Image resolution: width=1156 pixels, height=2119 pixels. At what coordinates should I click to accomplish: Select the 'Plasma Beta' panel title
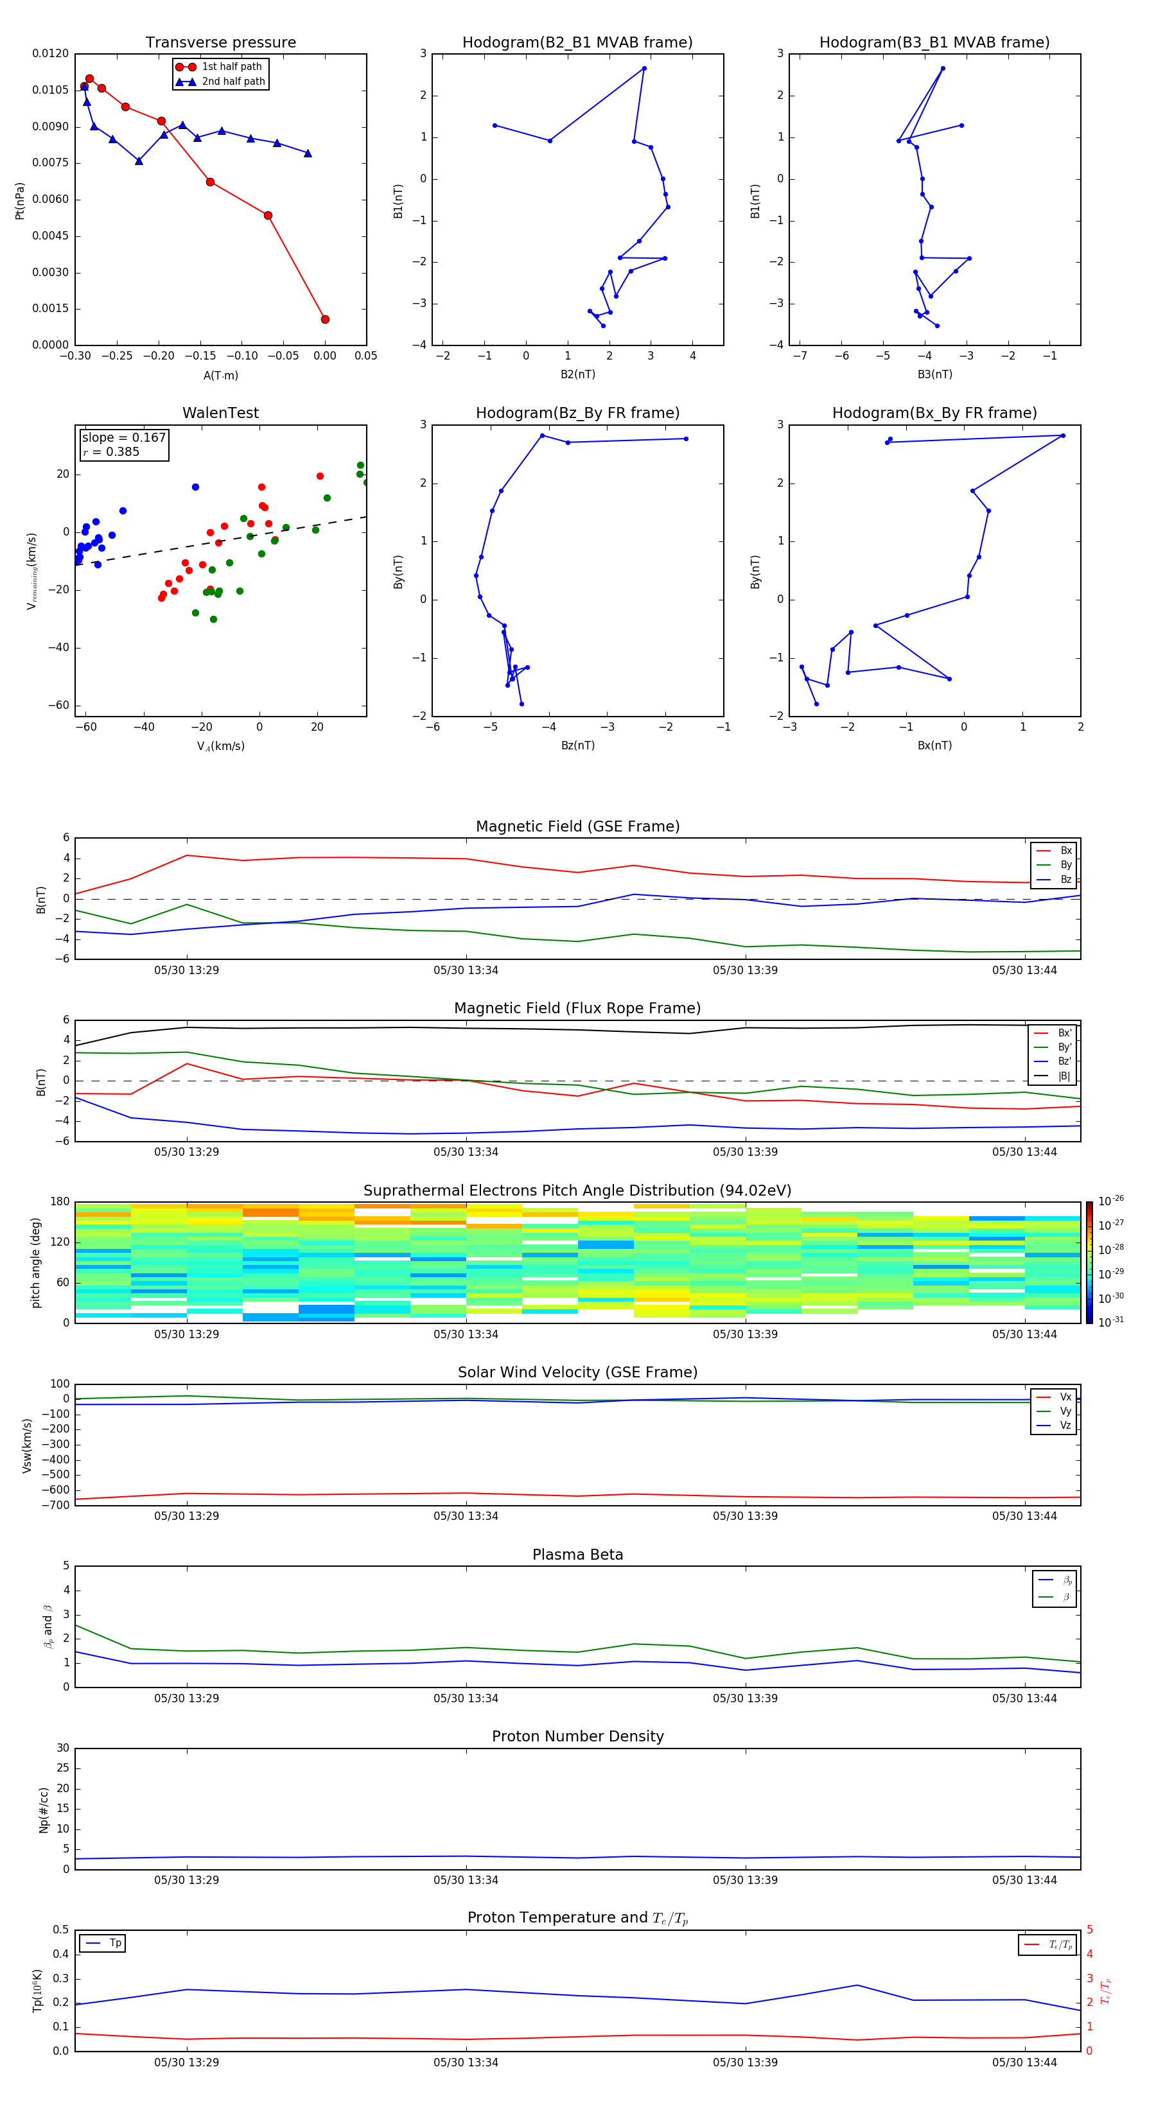coord(577,1555)
